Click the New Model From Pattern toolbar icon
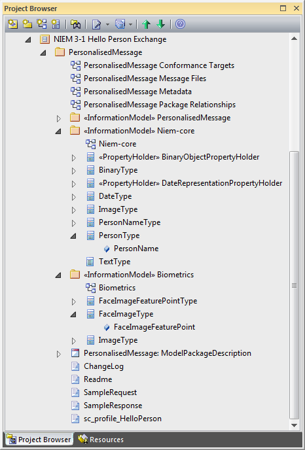This screenshot has width=305, height=450. click(x=12, y=24)
